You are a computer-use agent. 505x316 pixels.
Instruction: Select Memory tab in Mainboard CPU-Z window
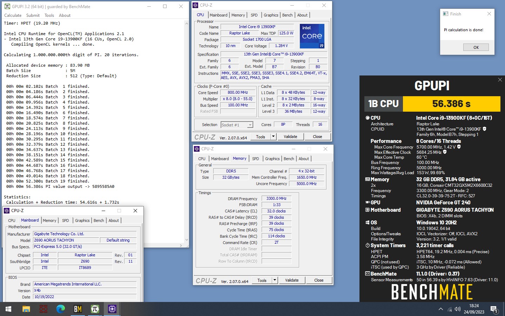click(49, 220)
